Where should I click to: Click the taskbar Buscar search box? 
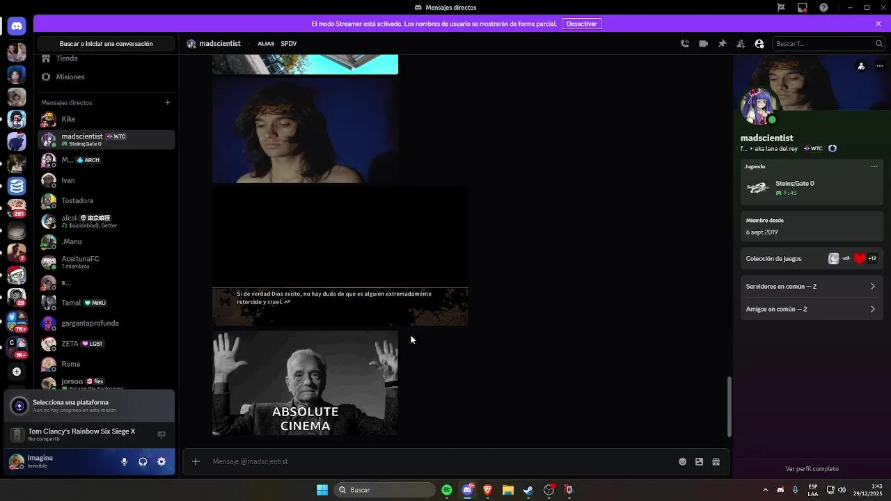click(385, 490)
